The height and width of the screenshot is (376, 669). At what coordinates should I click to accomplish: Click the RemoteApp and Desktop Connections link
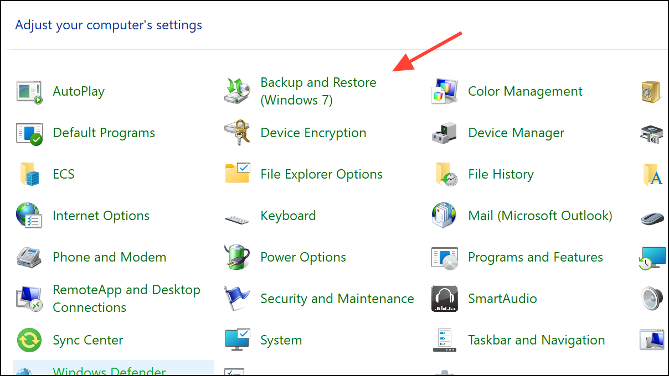point(126,299)
